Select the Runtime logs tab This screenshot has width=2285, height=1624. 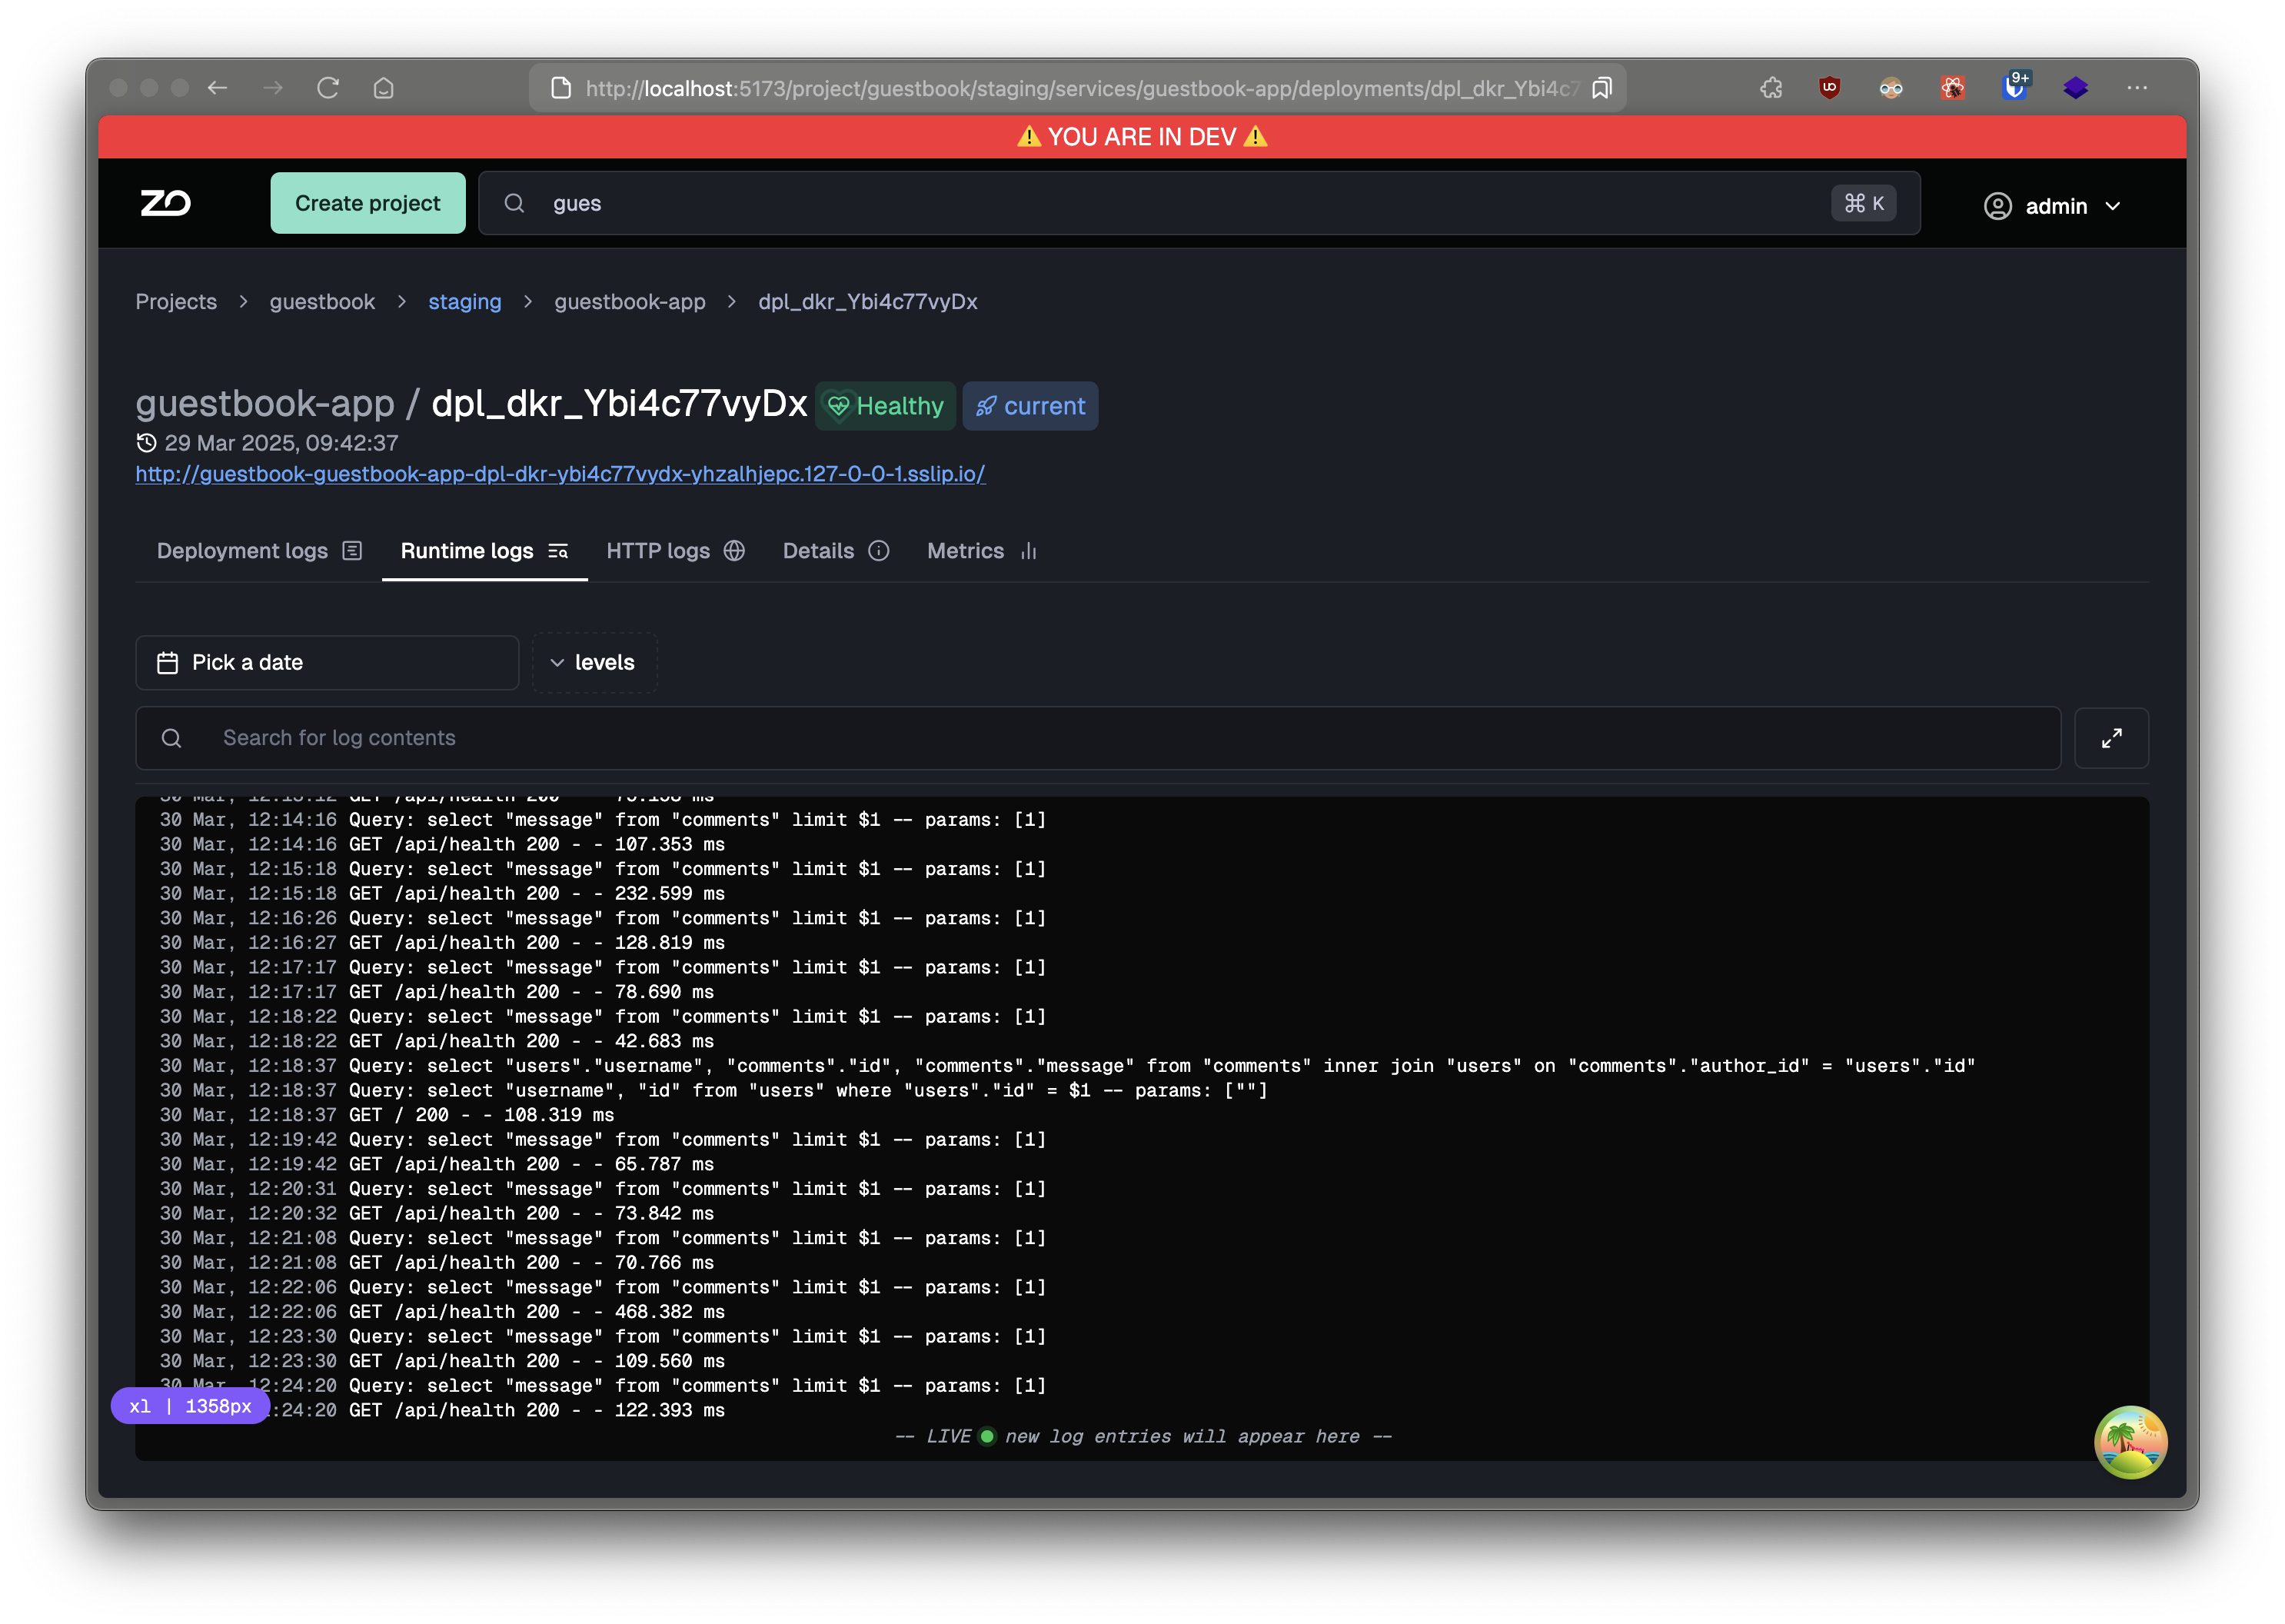(x=484, y=551)
